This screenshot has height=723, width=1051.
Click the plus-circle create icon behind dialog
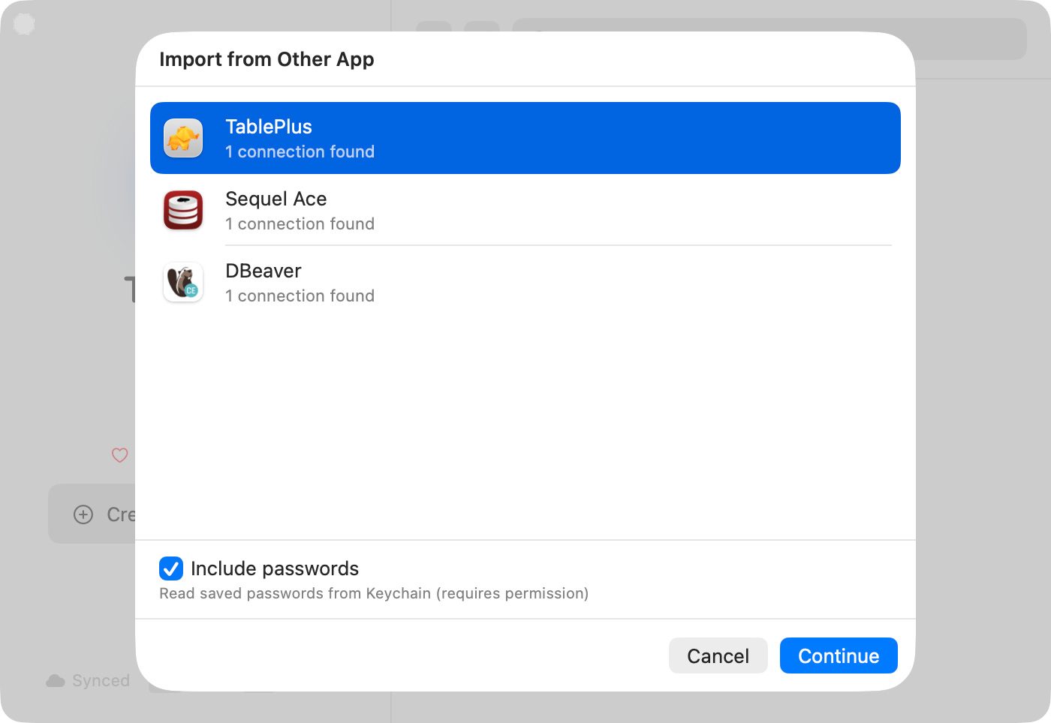pos(83,514)
